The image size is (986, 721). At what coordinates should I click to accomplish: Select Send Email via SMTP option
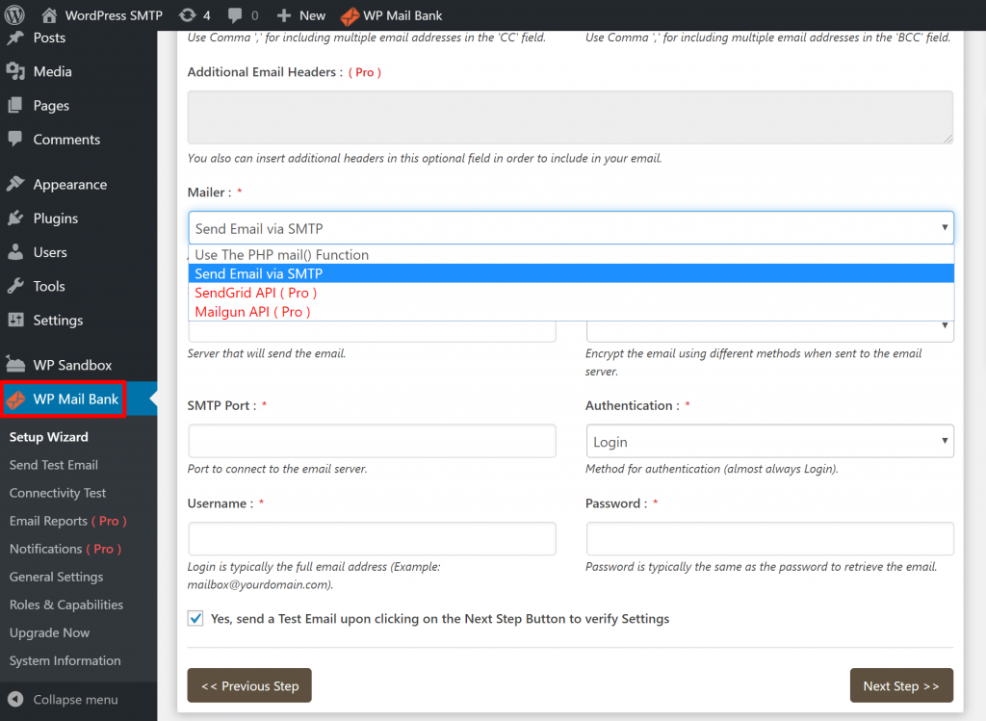tap(571, 273)
